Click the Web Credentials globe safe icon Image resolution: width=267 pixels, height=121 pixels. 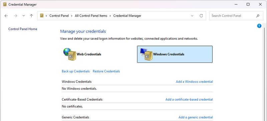[69, 54]
